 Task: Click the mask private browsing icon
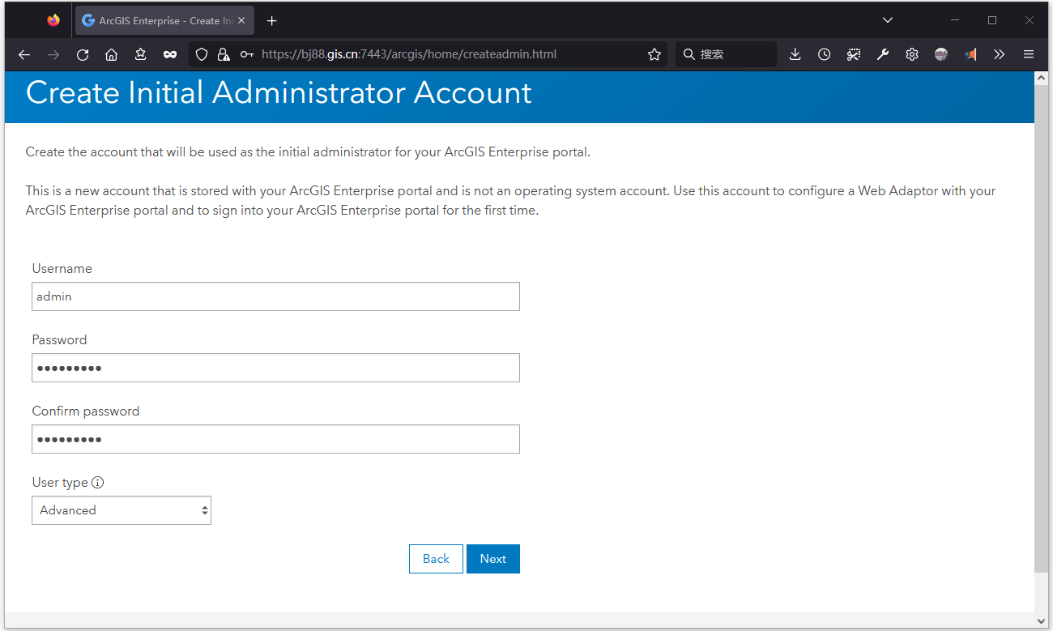point(170,54)
